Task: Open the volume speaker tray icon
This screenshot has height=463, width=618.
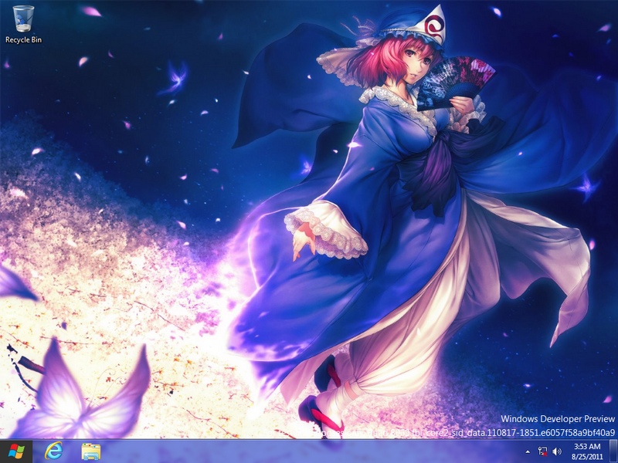Action: pyautogui.click(x=557, y=451)
